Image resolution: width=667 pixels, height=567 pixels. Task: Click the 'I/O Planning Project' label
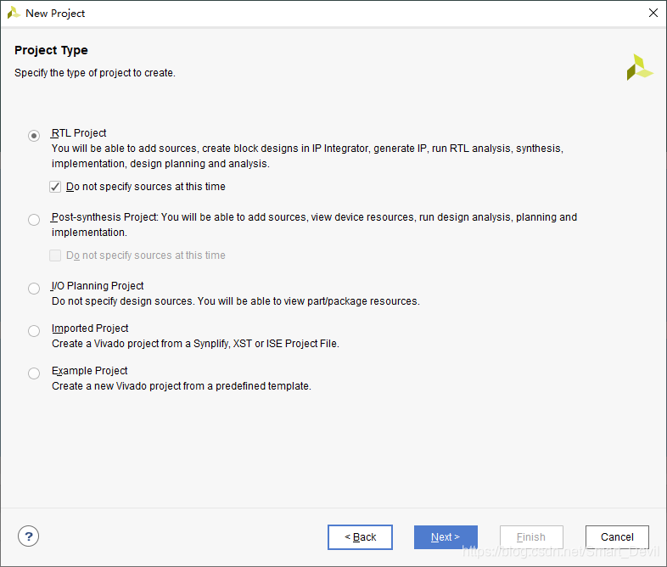(x=98, y=286)
